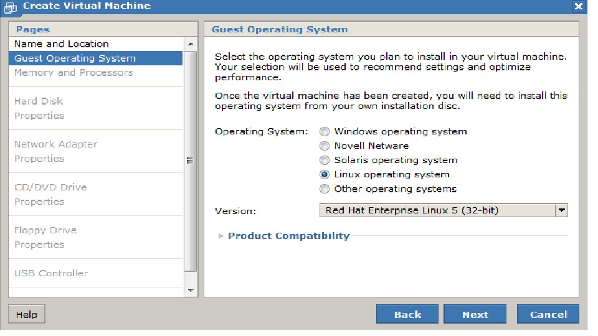The width and height of the screenshot is (598, 336).
Task: Select Solaris operating system radio button
Action: click(325, 161)
